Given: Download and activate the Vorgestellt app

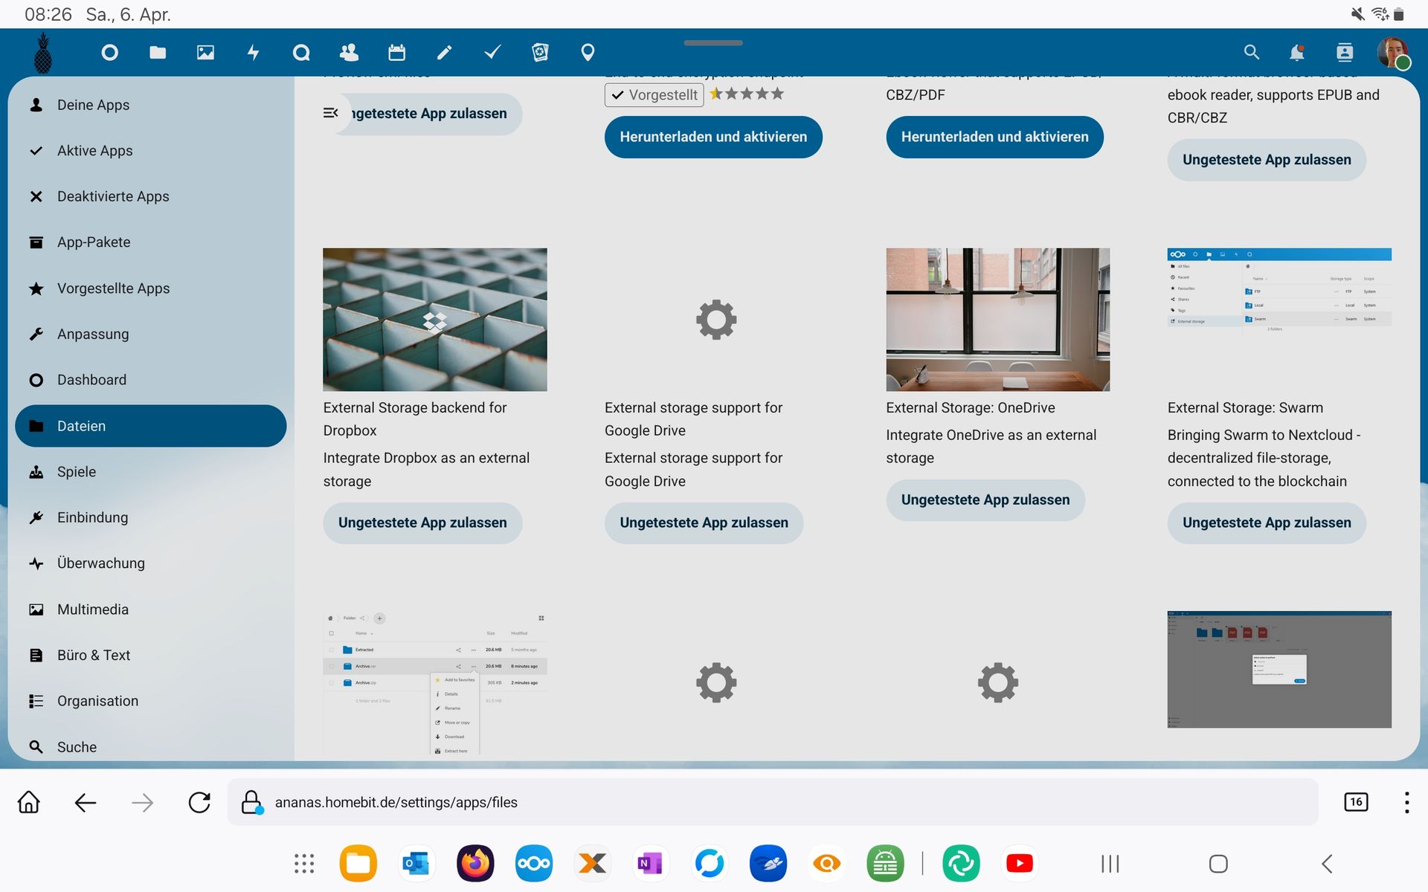Looking at the screenshot, I should point(713,137).
